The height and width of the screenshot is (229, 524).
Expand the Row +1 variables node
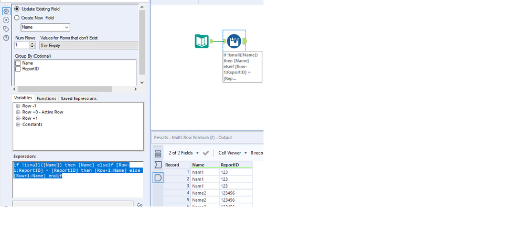(18, 118)
